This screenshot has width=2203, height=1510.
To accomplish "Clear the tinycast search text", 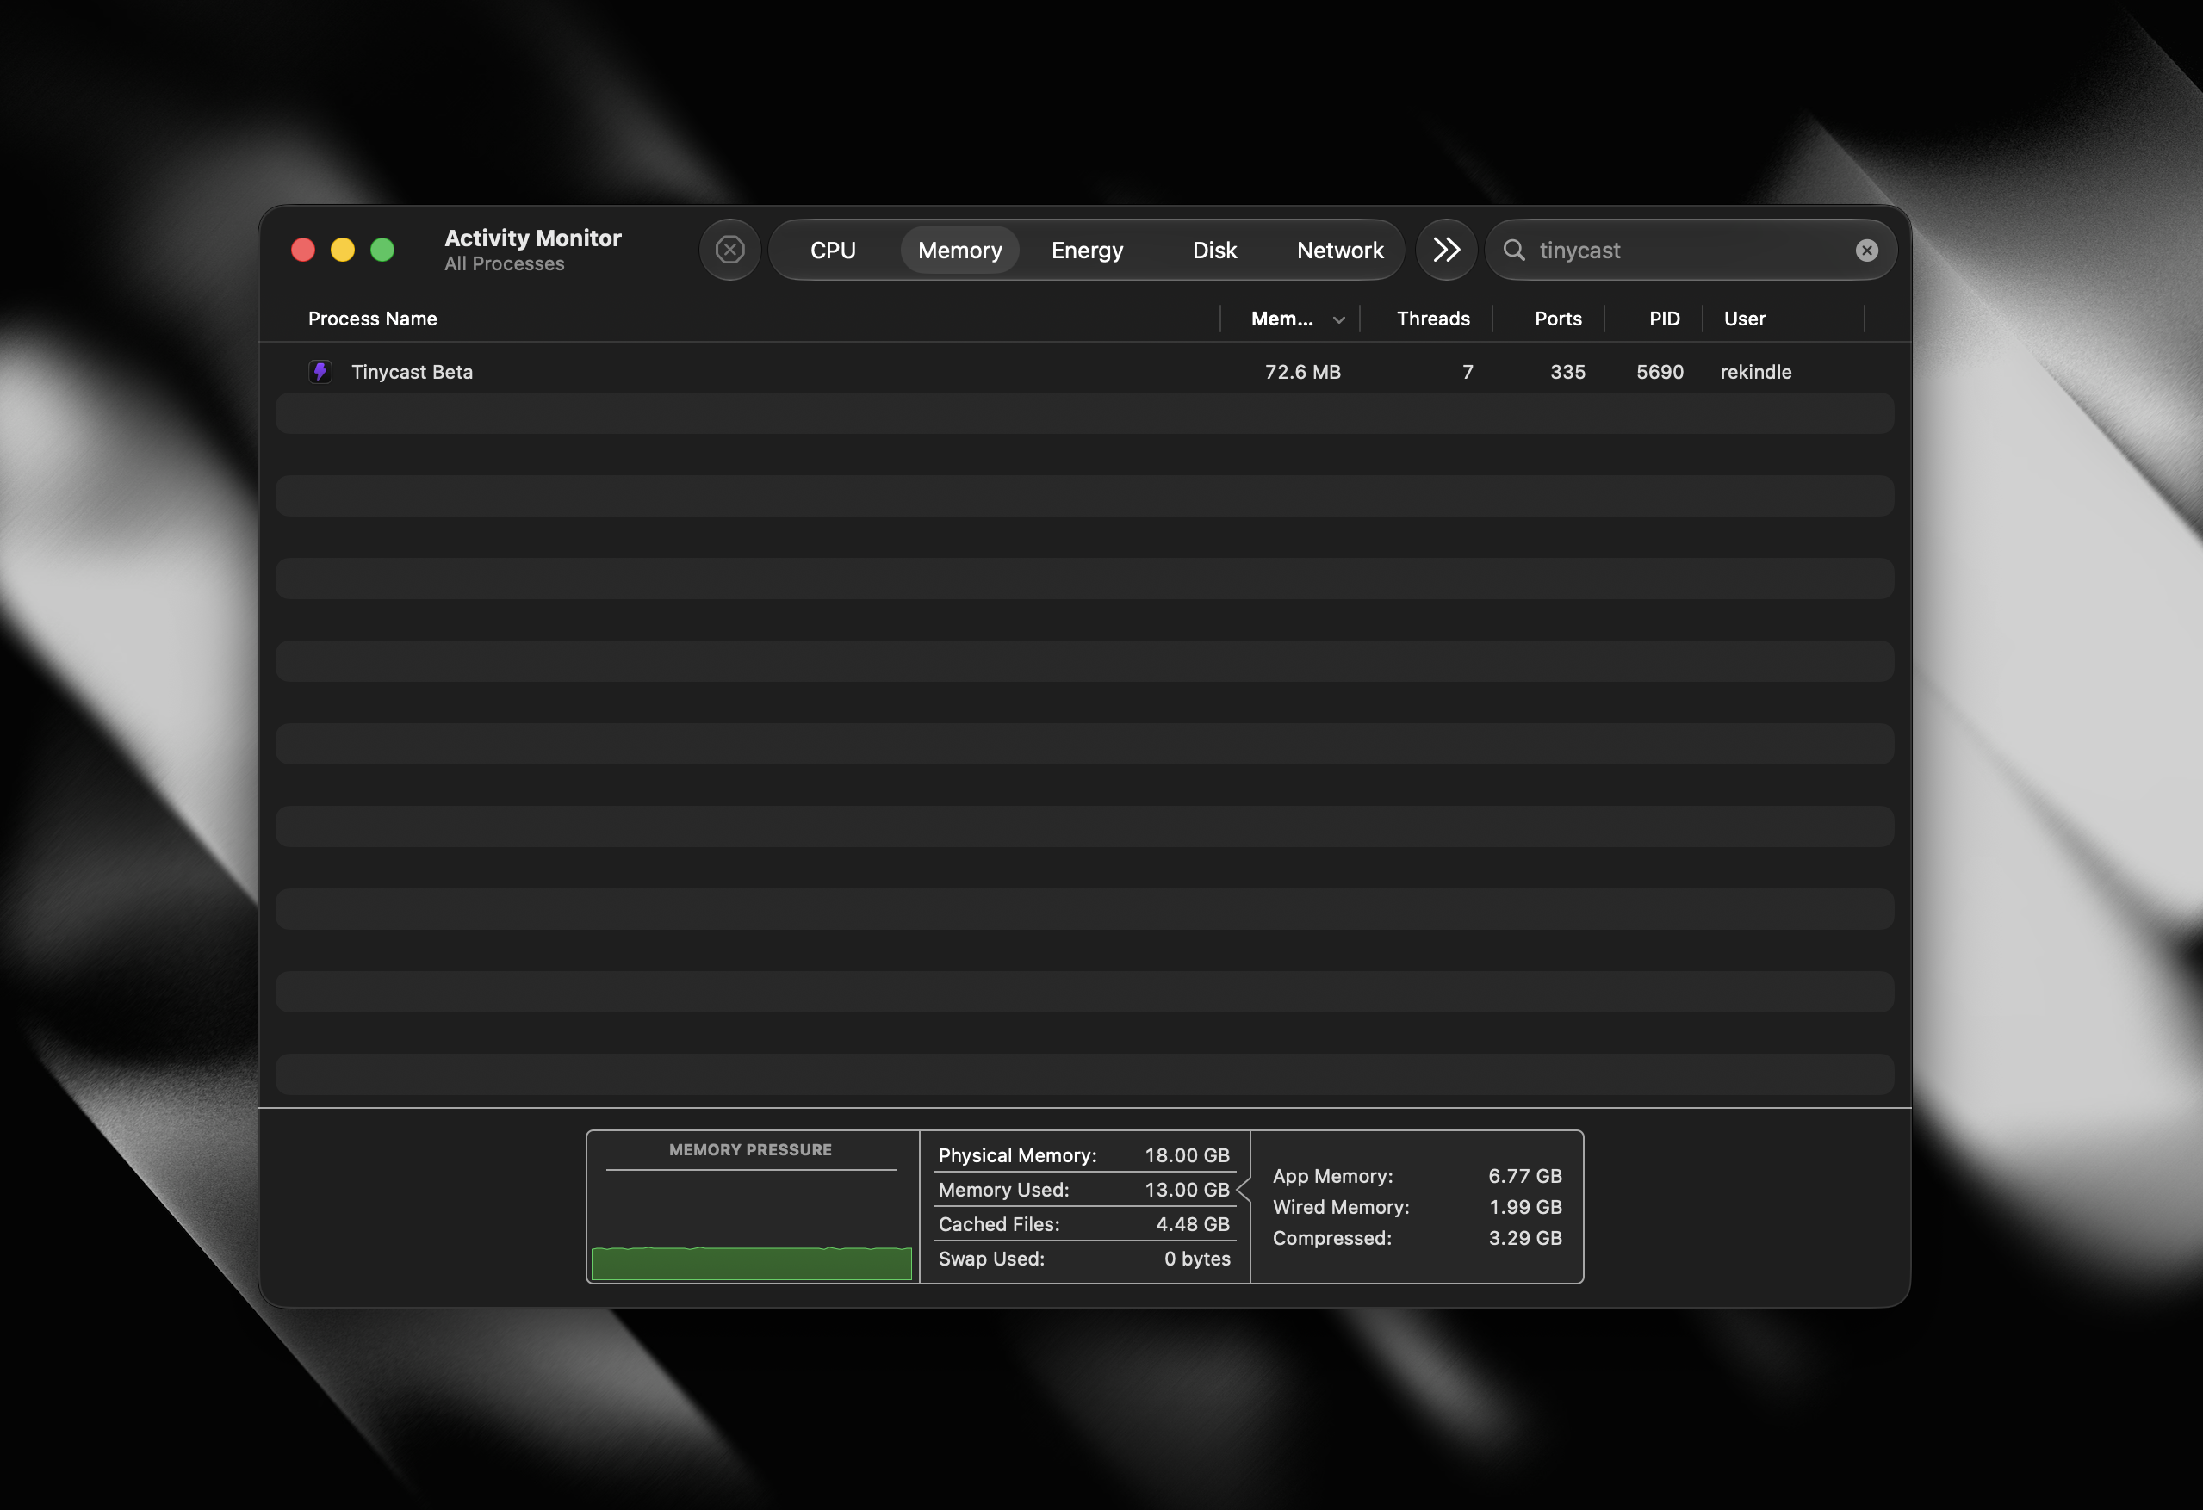I will 1866,250.
